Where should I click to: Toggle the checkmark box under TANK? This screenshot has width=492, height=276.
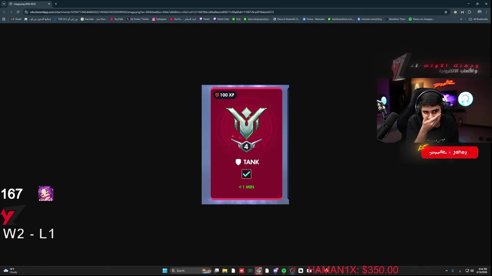246,174
